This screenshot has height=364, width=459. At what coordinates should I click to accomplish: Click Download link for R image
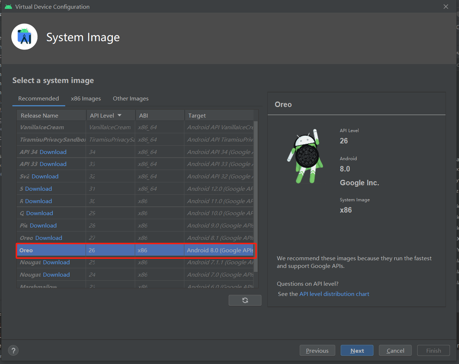(x=39, y=201)
